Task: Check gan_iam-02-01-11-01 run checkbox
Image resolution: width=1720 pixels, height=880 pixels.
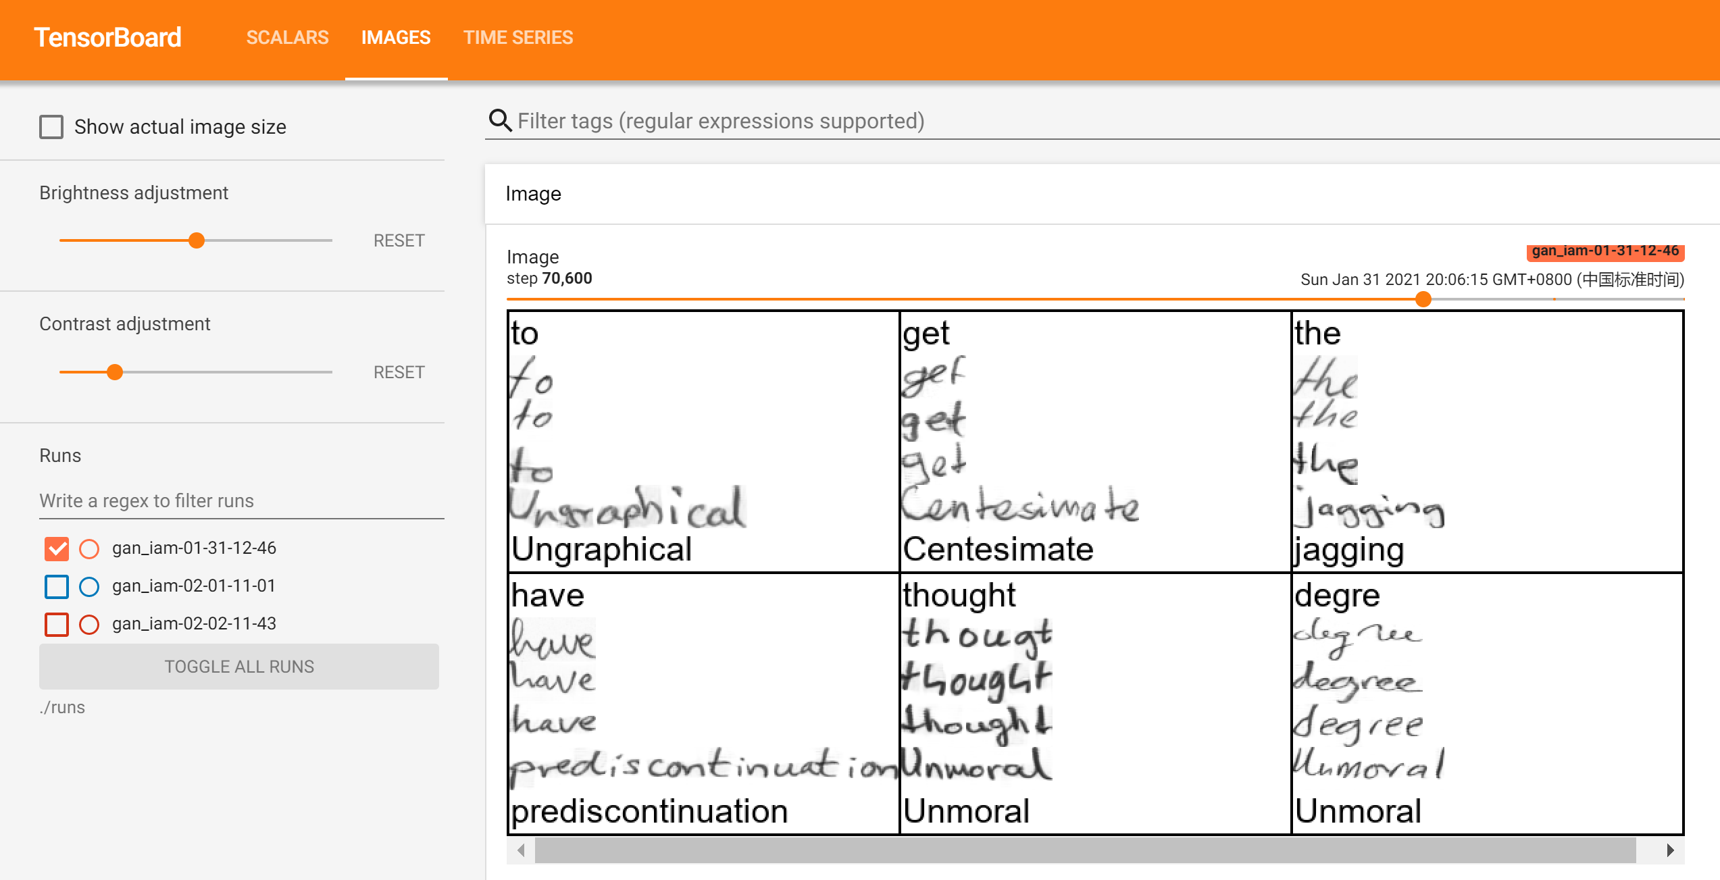Action: click(57, 586)
